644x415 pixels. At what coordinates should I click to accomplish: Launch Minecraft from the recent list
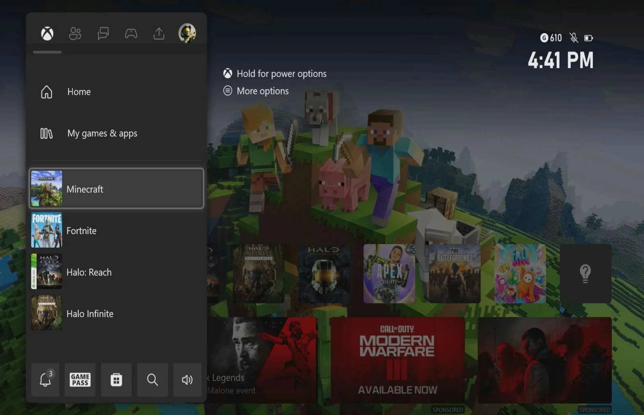pyautogui.click(x=116, y=189)
